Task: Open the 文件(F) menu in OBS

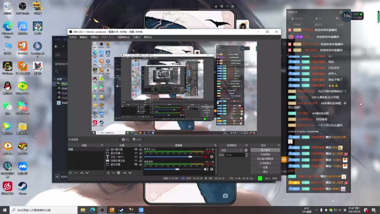Action: pyautogui.click(x=73, y=38)
